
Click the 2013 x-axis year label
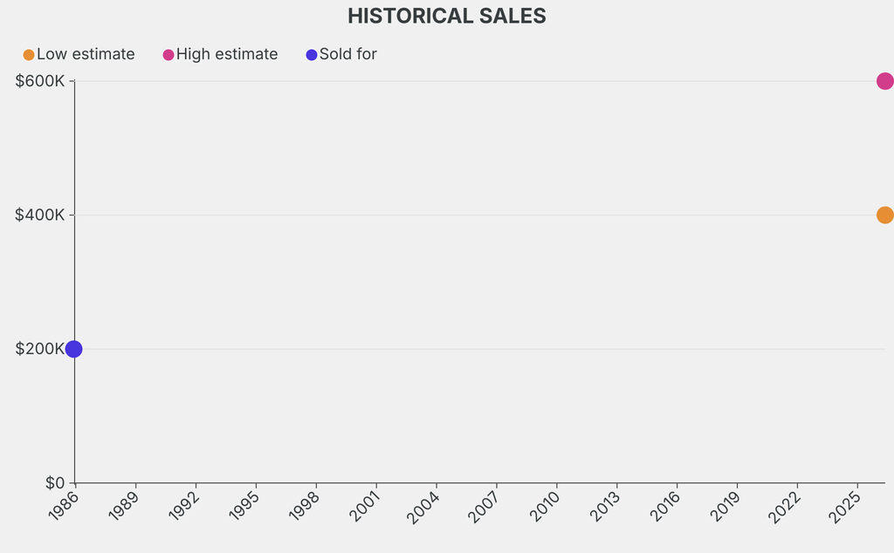pos(605,507)
